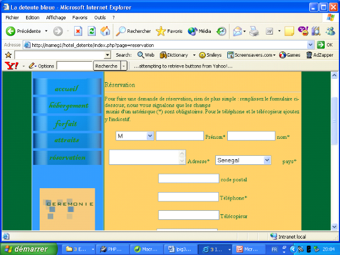This screenshot has width=340, height=255.
Task: Click in the code postal field
Action: click(189, 178)
